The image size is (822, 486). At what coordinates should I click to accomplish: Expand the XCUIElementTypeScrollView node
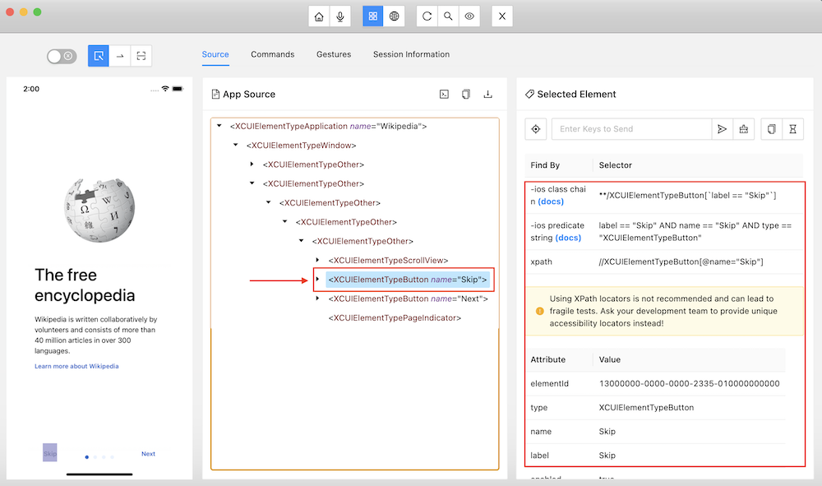pyautogui.click(x=317, y=260)
